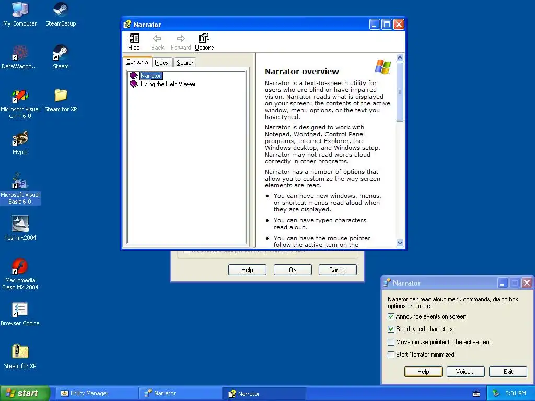Click Cancel in the Utility Manager dialog
The width and height of the screenshot is (535, 401).
pos(338,270)
